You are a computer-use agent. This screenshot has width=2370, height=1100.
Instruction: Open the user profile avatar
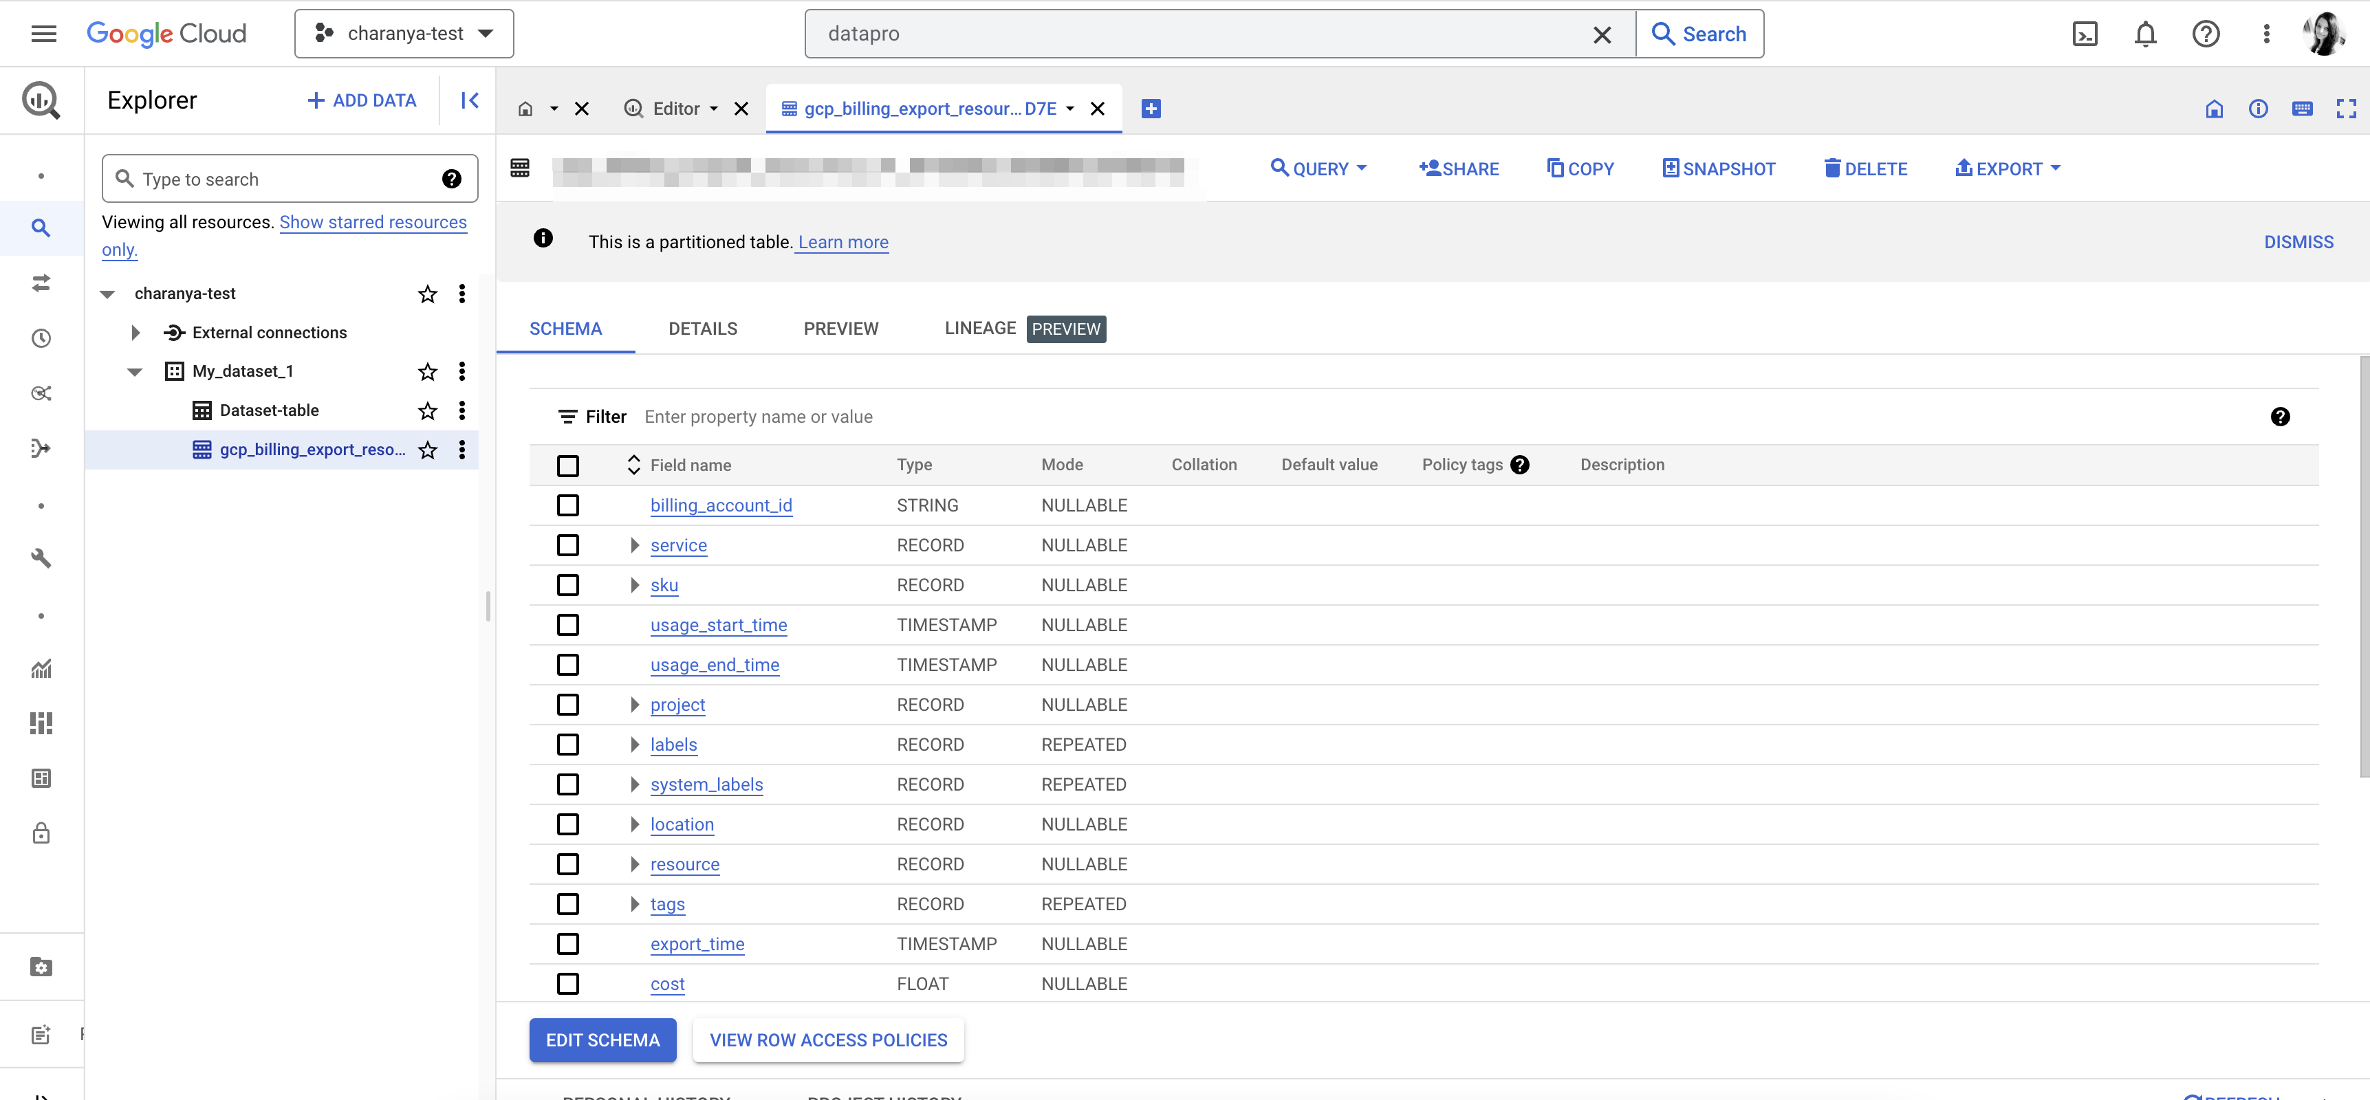click(2324, 34)
